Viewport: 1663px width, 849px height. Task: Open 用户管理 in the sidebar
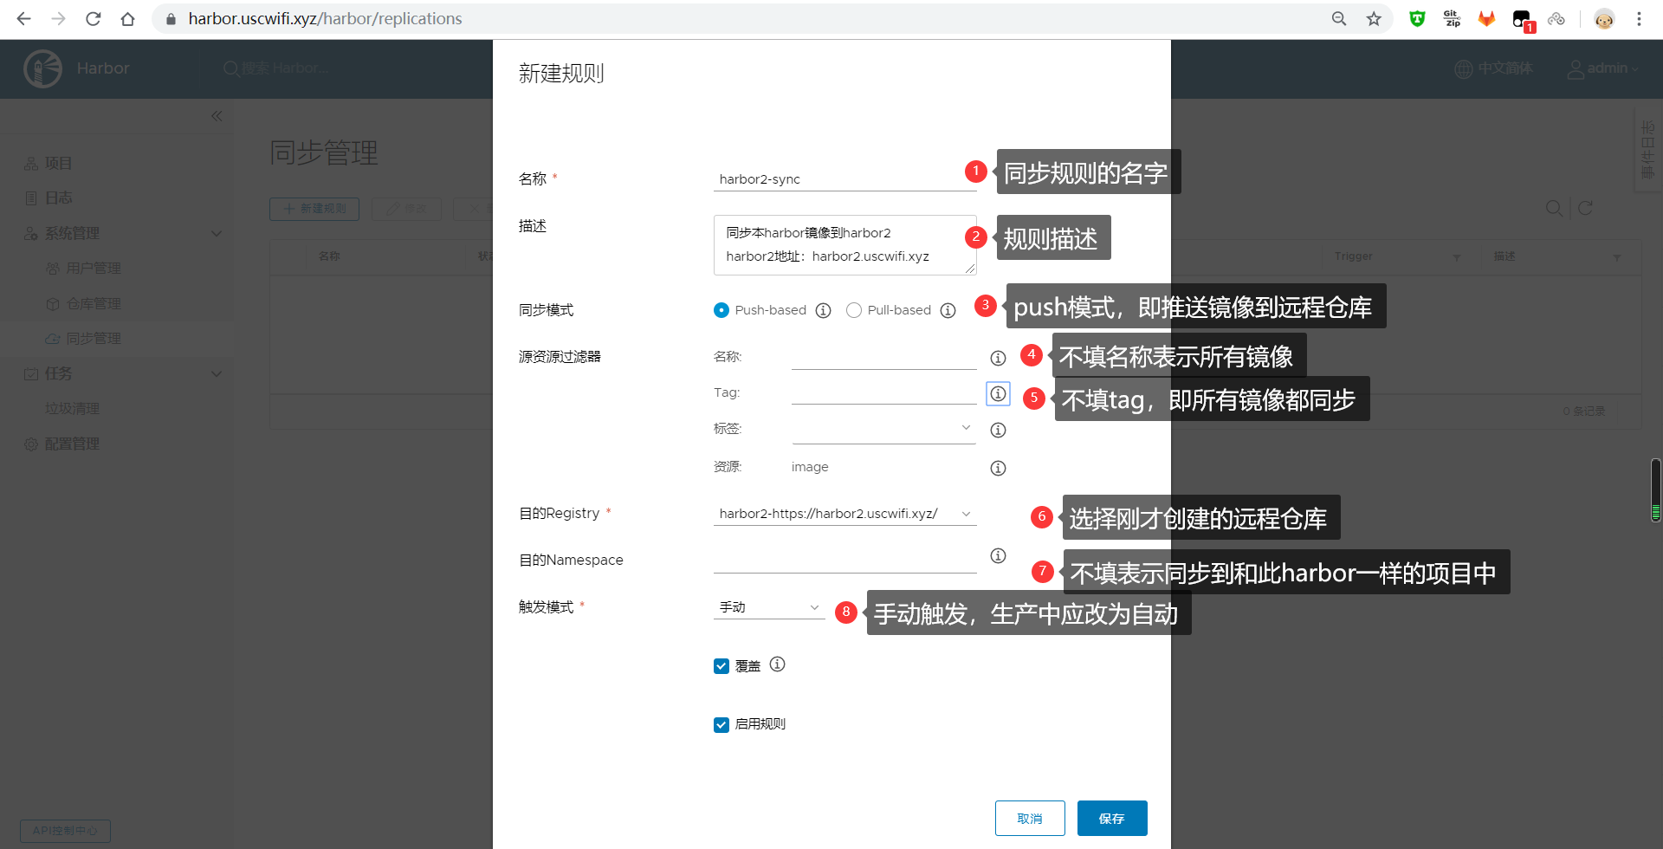click(x=94, y=269)
